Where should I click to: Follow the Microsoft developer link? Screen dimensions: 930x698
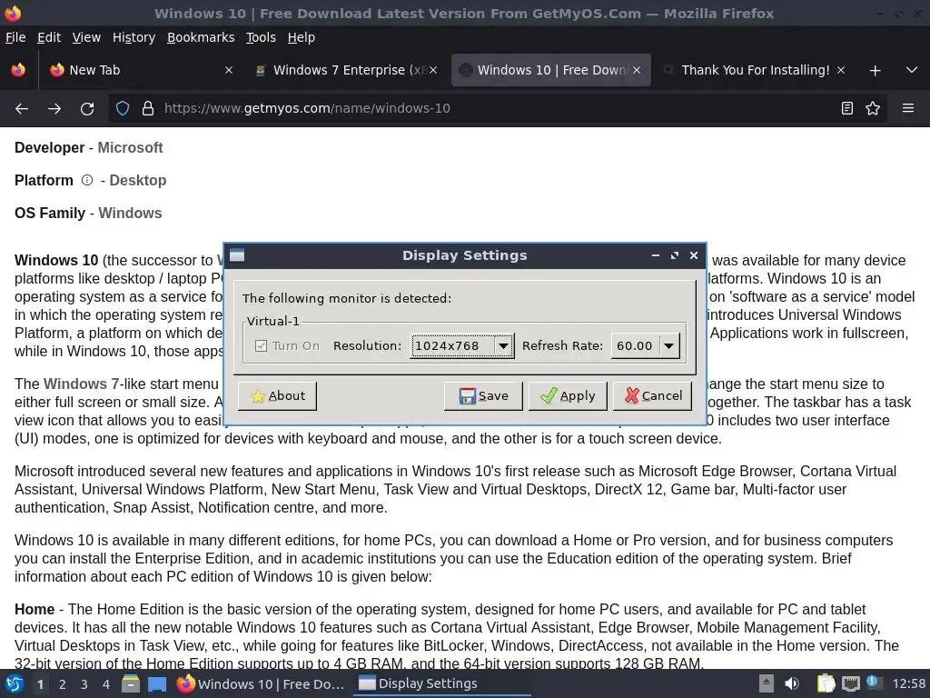click(x=130, y=148)
